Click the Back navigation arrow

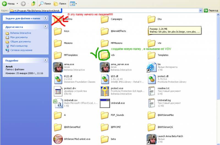click(4, 4)
